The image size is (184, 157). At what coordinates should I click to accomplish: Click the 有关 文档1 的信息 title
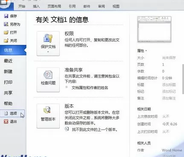pyautogui.click(x=62, y=20)
